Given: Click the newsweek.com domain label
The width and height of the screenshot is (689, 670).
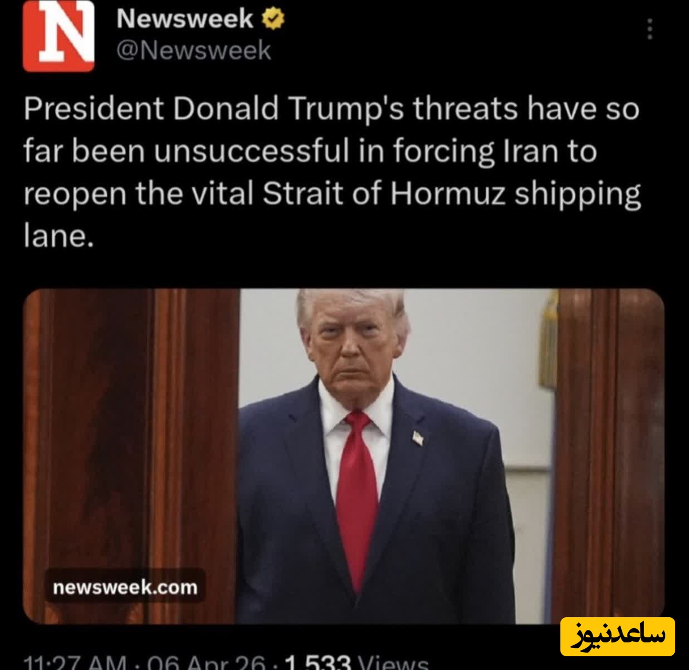Looking at the screenshot, I should [125, 587].
